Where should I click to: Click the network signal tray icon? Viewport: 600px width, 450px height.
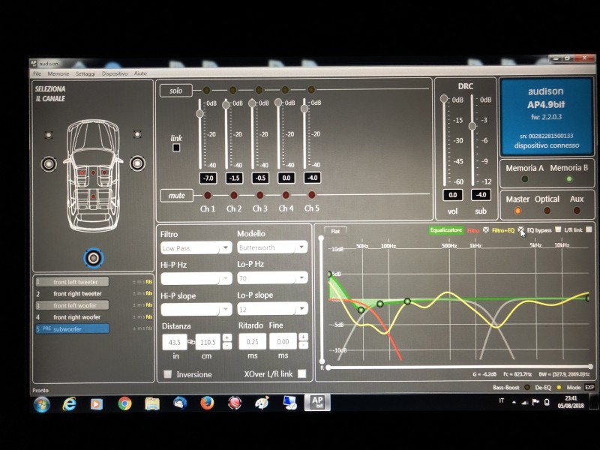(x=525, y=402)
